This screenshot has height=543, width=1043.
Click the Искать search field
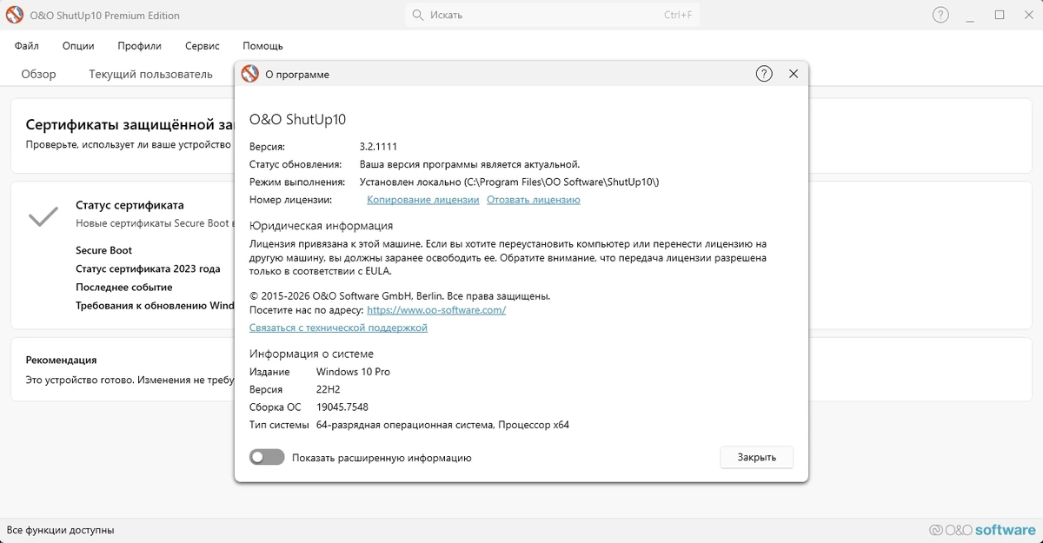point(552,16)
